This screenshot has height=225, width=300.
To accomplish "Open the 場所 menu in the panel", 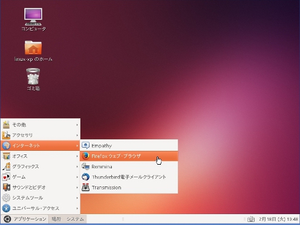I will [56, 219].
